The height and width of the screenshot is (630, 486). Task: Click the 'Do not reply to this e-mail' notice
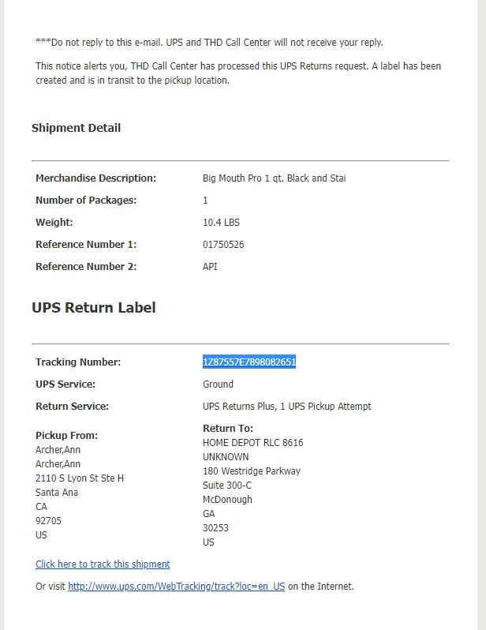pyautogui.click(x=209, y=42)
